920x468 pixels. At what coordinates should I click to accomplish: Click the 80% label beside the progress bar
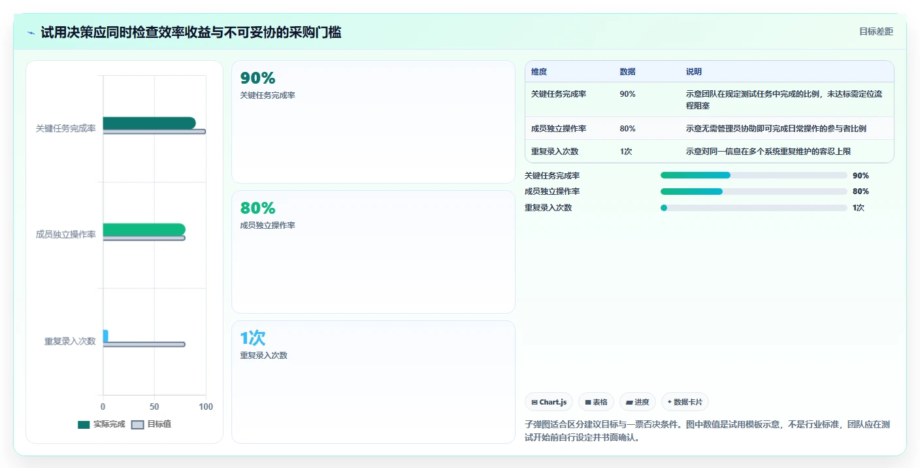861,192
